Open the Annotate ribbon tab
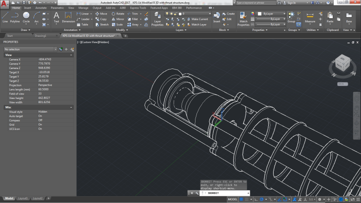Image resolution: width=361 pixels, height=203 pixels. point(41,8)
